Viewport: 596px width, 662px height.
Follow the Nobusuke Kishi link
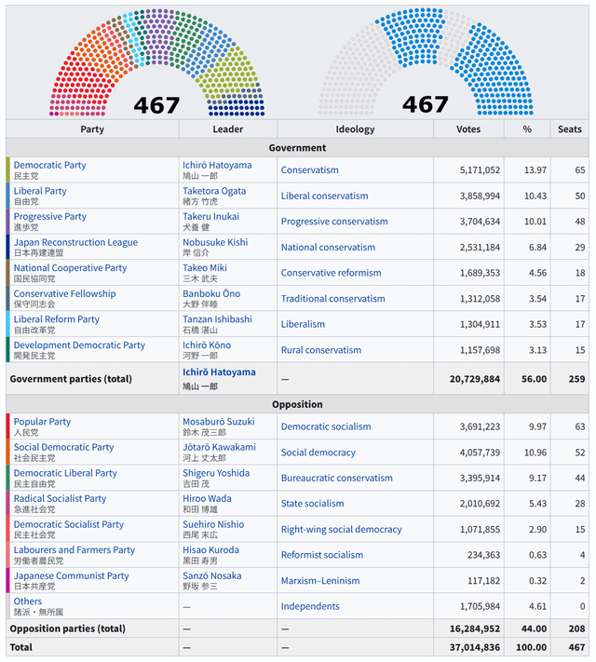tap(215, 242)
